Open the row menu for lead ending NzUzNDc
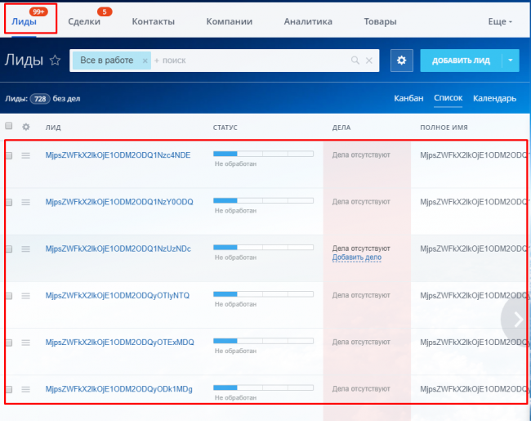The width and height of the screenshot is (531, 421). [25, 249]
